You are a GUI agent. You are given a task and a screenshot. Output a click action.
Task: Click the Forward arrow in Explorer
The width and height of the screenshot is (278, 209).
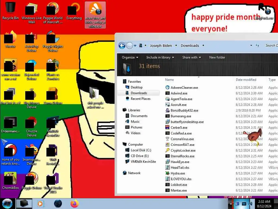point(129,46)
